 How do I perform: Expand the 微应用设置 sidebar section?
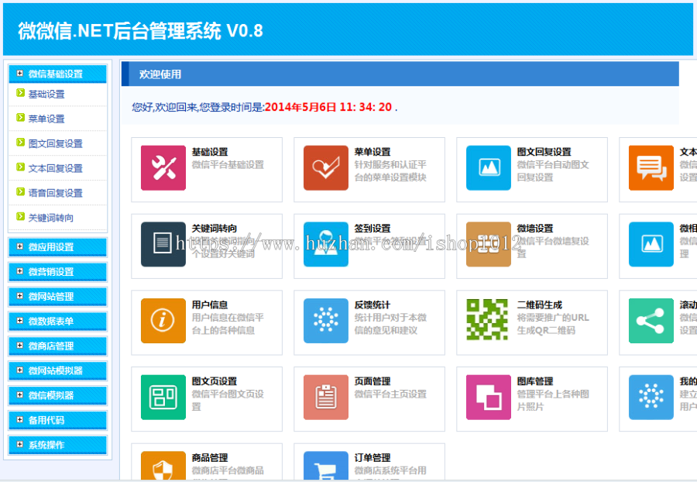(x=56, y=246)
